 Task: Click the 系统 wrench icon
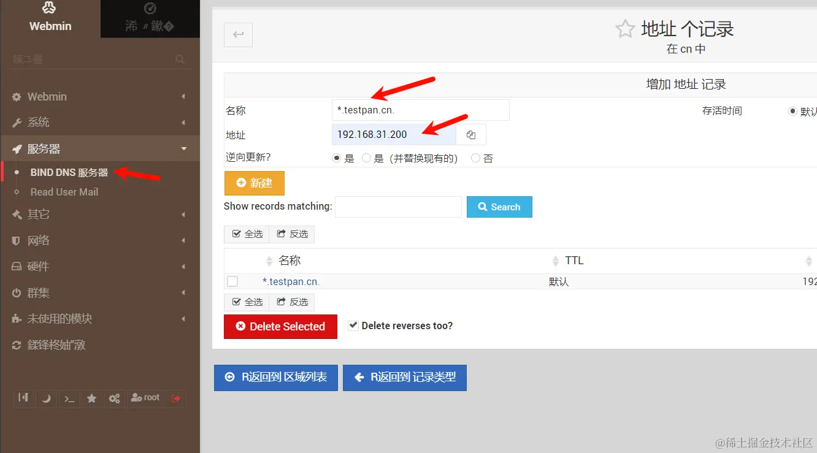coord(17,123)
